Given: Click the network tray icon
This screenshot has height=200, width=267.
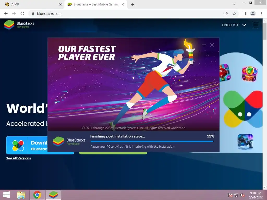Looking at the screenshot, I should [x=236, y=195].
